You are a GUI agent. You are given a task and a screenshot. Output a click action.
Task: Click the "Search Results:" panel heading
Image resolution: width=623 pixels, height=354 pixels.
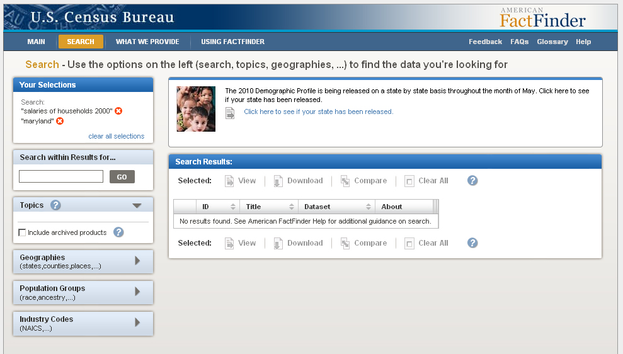(204, 162)
